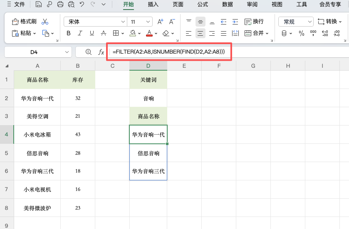Click the Format Painter (格式刷) button
The image size is (349, 229).
[24, 22]
